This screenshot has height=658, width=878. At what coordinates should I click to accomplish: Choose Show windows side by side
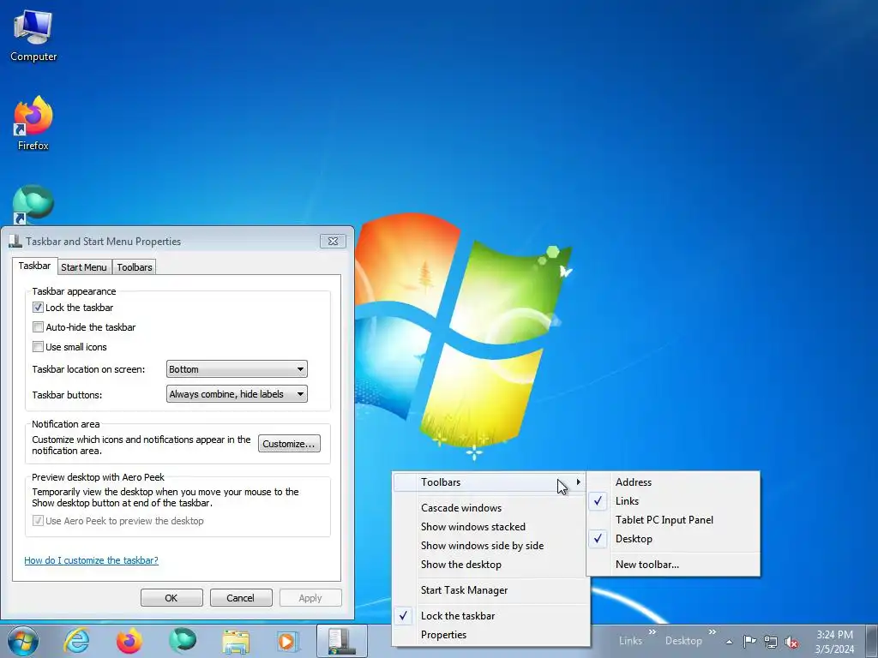pos(490,546)
